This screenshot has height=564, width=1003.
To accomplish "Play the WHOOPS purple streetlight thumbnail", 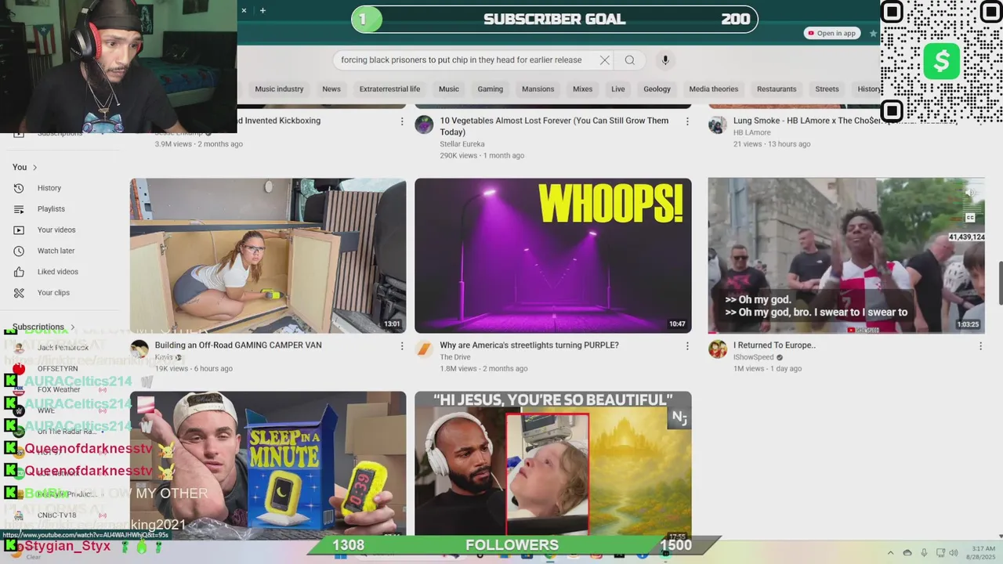I will (x=553, y=255).
